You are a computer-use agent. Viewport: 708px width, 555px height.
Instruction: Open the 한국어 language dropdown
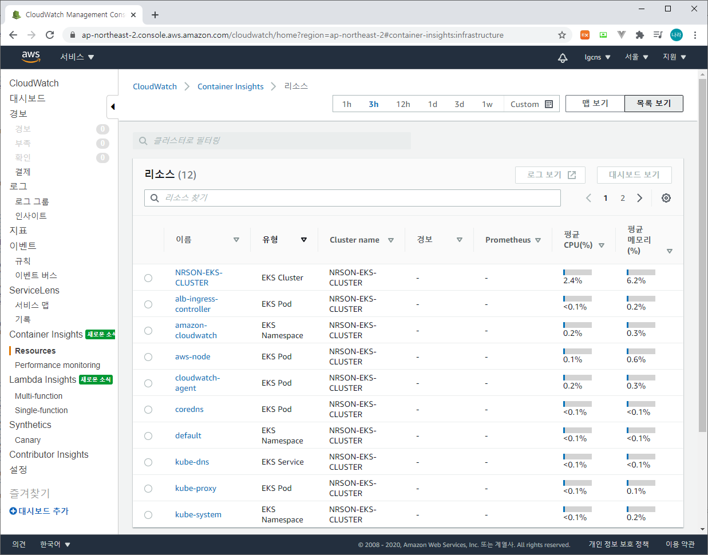tap(55, 545)
